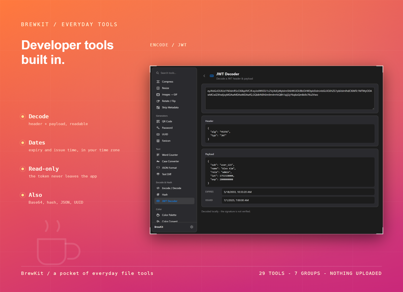403x292 pixels.
Task: Click the JSON Format braces icon
Action: 158,168
